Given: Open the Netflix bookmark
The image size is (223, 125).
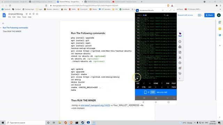Looking at the screenshot, I should point(72,9).
